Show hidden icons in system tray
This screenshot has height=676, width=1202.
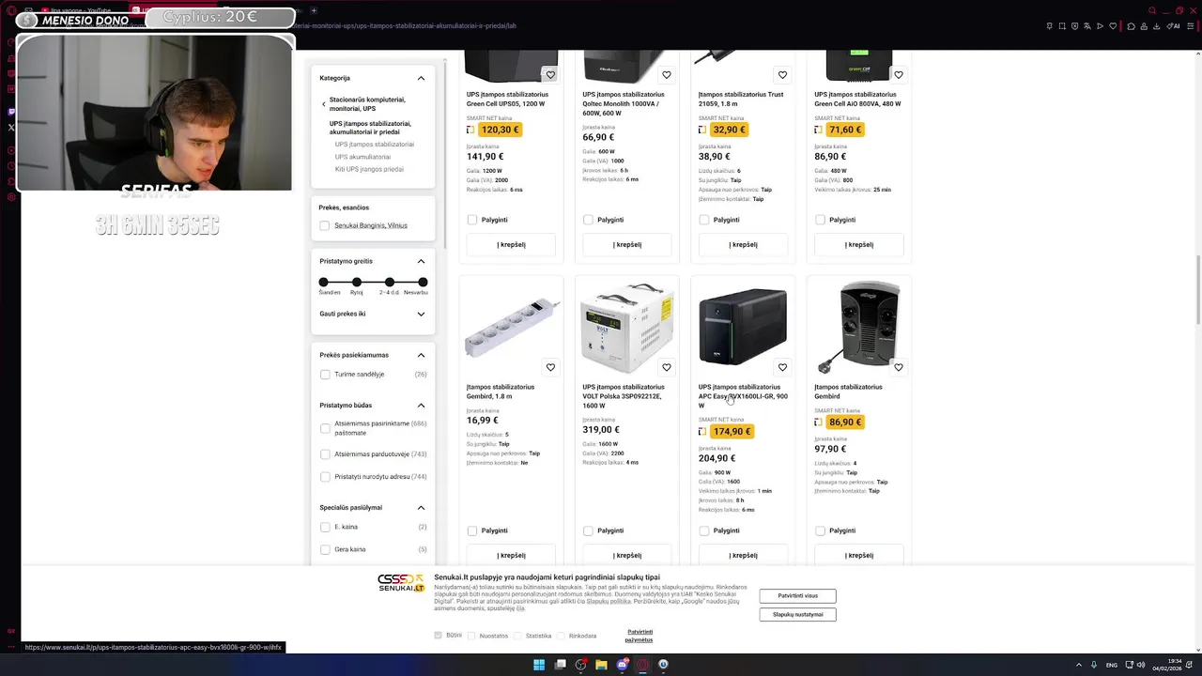1079,665
